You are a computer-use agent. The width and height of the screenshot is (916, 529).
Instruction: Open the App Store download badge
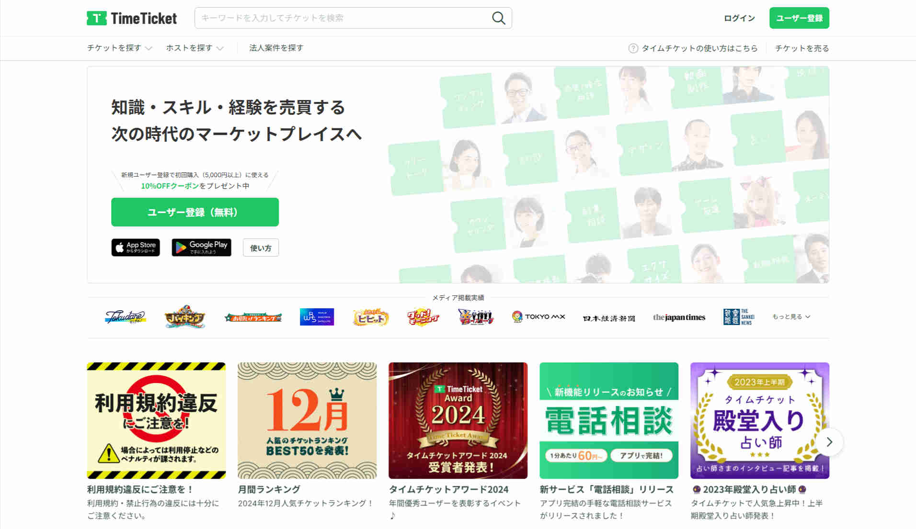[x=136, y=248]
